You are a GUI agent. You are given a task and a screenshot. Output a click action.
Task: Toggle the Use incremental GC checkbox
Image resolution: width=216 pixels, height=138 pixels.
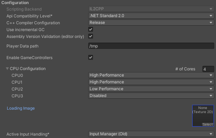(x=91, y=29)
